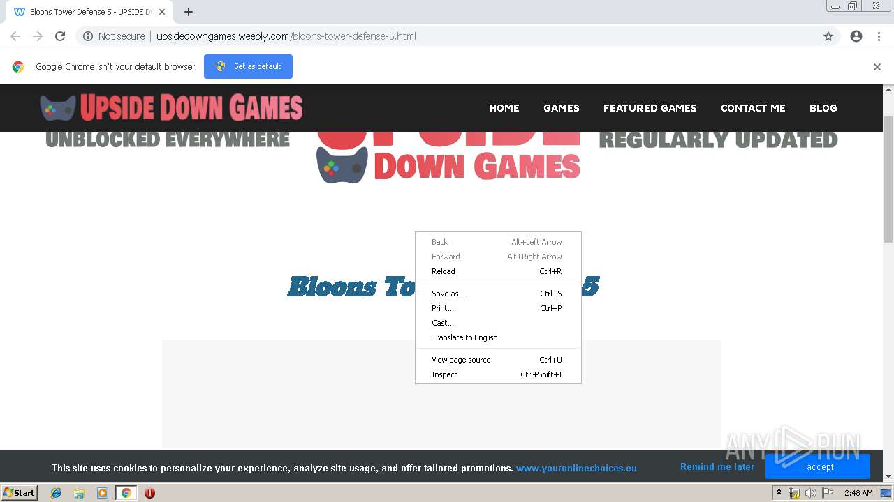Open a new tab with the plus button
894x502 pixels.
pos(189,12)
